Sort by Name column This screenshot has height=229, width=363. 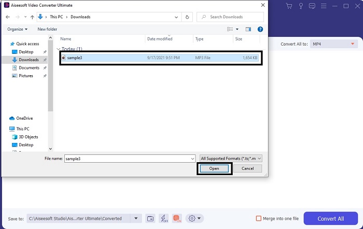(x=66, y=39)
